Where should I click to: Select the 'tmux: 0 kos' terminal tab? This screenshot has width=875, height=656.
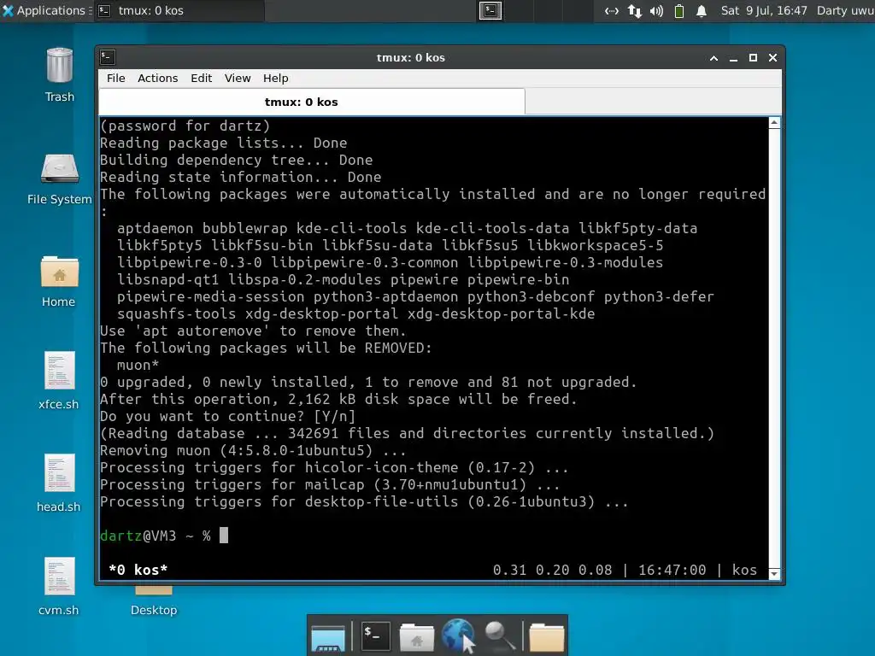click(x=311, y=102)
